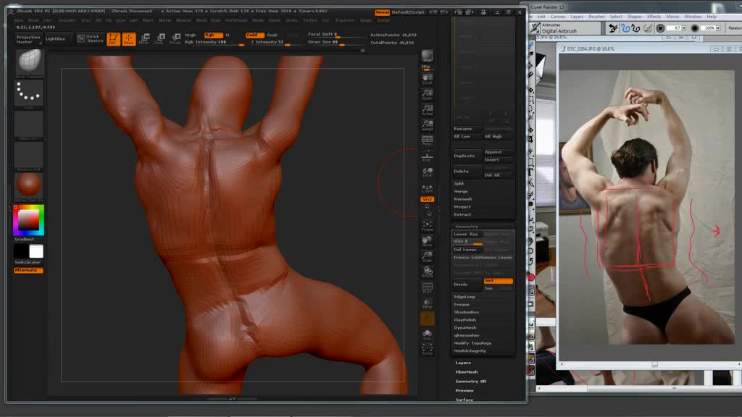The image size is (742, 417).
Task: Click the Digital Airbrush brush selector icon
Action: (535, 28)
